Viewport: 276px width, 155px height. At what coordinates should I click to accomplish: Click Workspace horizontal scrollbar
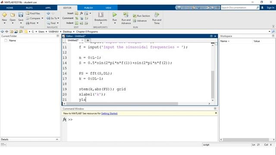[x=246, y=139]
